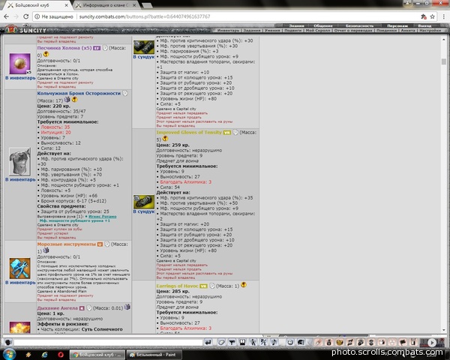Click the Песчинка Холона item thumbnail

(x=19, y=64)
